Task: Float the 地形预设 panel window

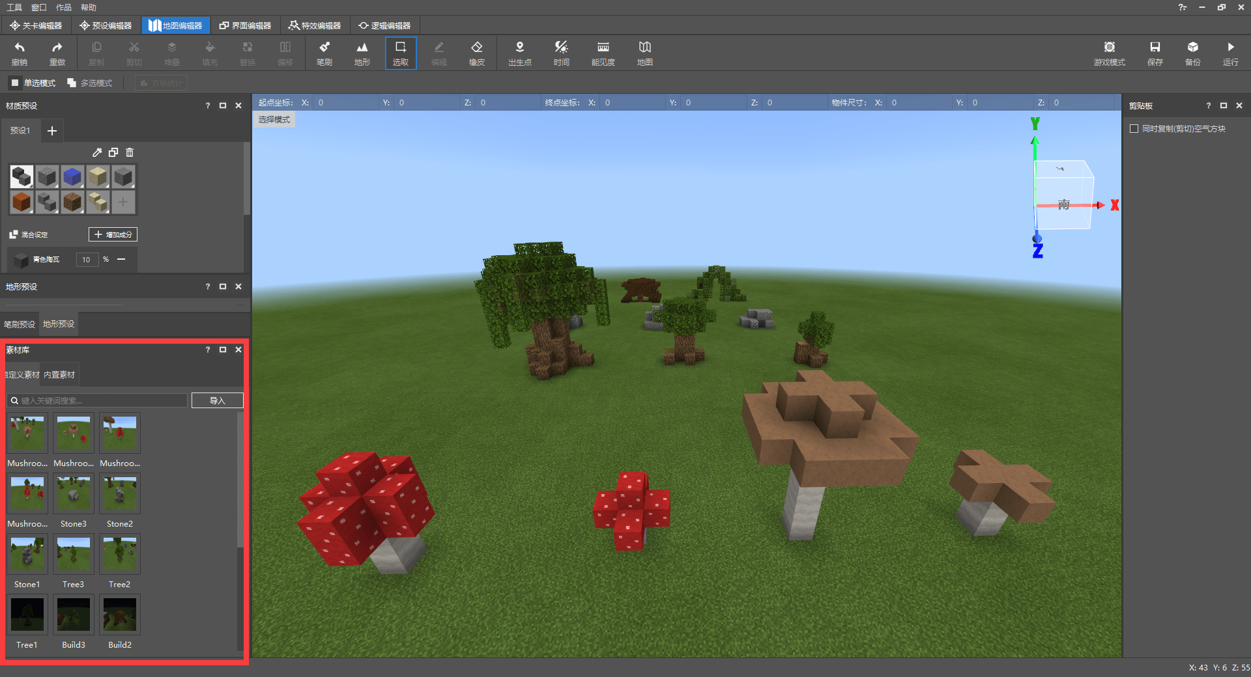Action: [x=223, y=286]
